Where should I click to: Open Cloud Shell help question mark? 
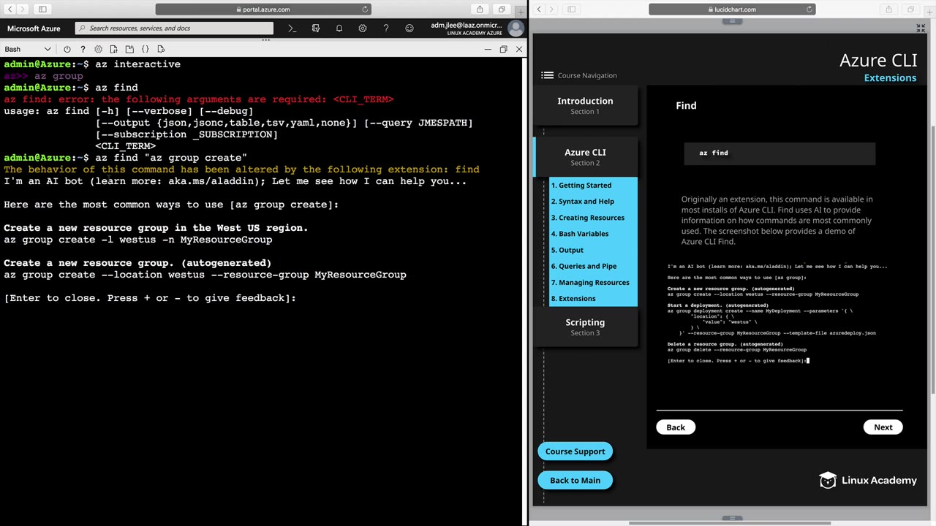point(83,49)
